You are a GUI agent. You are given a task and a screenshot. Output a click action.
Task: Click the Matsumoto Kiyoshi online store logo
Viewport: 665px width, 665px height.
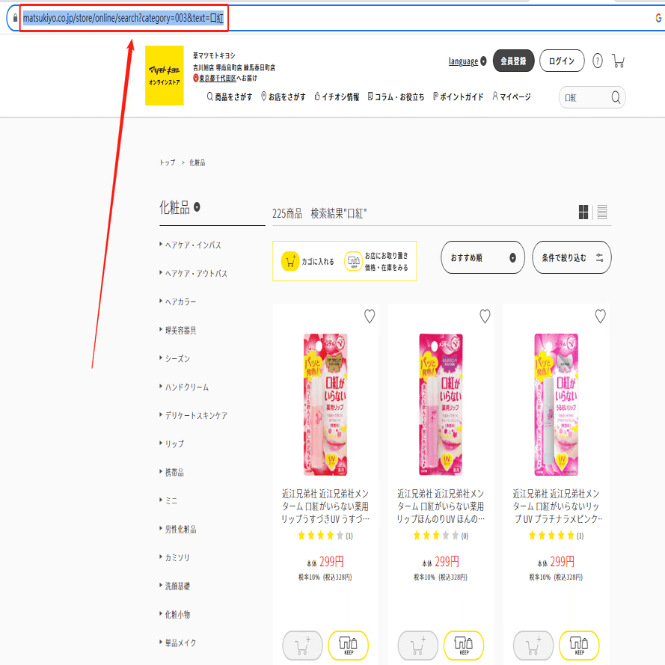pyautogui.click(x=164, y=76)
